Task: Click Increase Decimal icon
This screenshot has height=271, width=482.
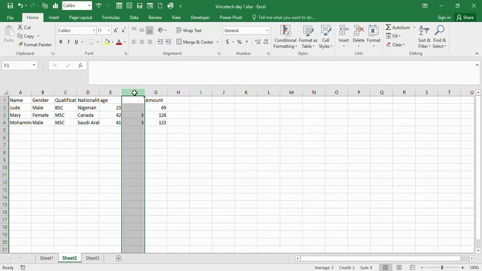Action: (x=258, y=42)
